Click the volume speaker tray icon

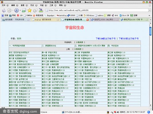(118, 112)
